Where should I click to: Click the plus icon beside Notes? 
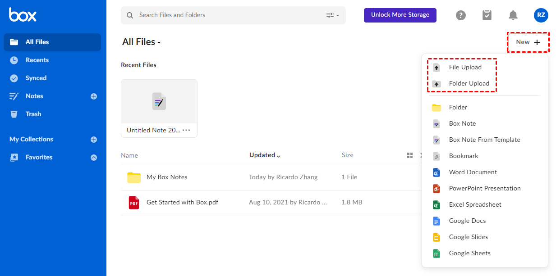pos(94,96)
